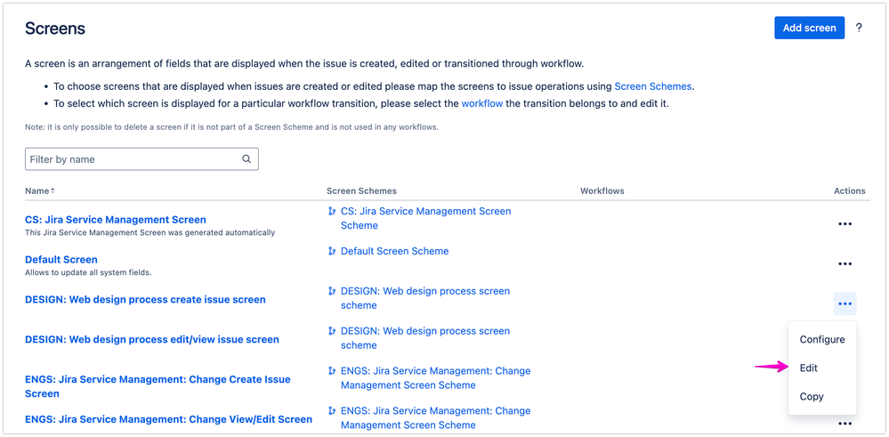The width and height of the screenshot is (889, 437).
Task: Click the search magnifier icon in filter
Action: [x=246, y=159]
